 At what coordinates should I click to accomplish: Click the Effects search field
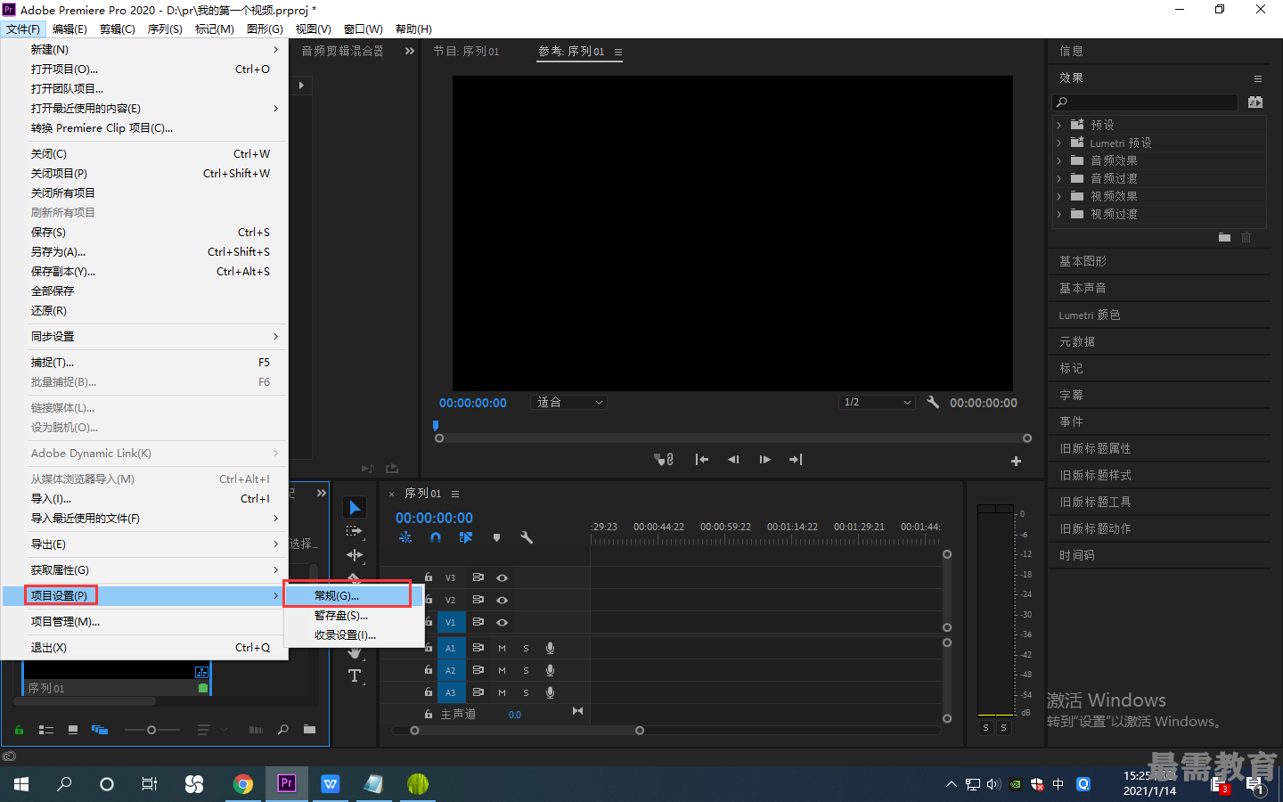pyautogui.click(x=1145, y=102)
